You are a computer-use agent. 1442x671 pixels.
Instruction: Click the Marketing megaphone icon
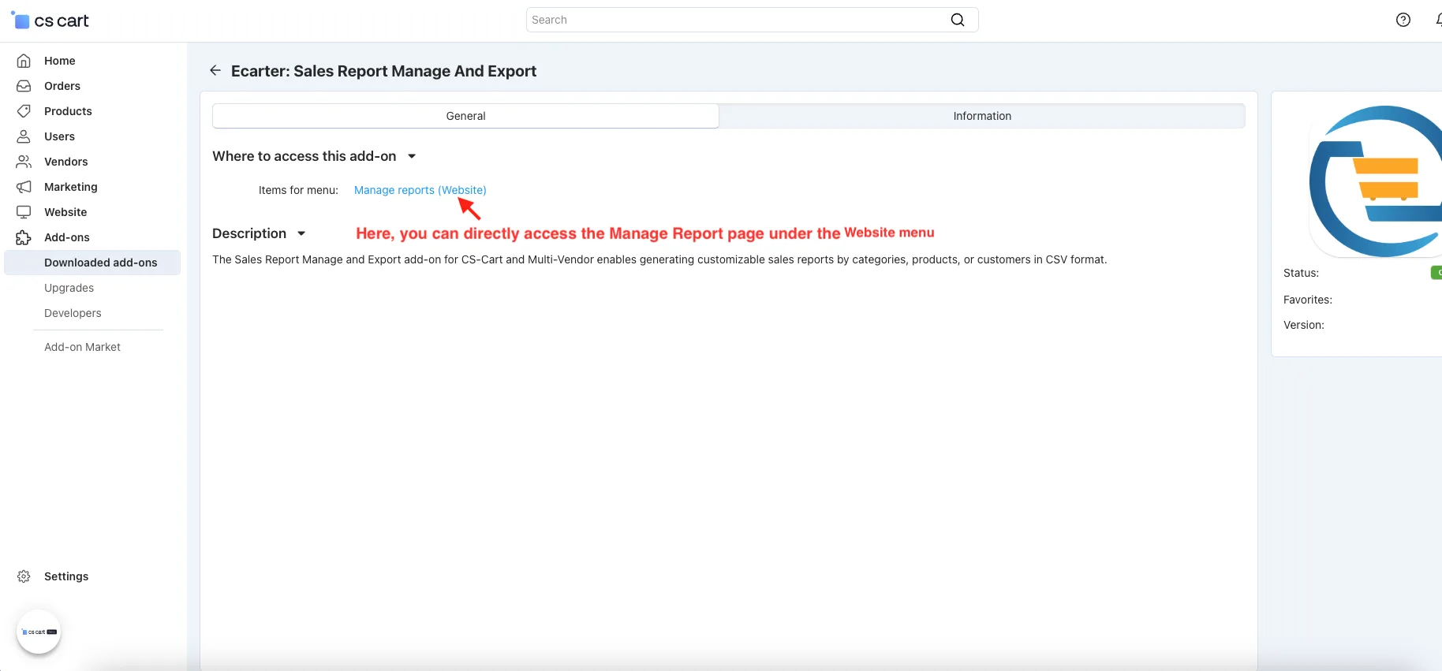(24, 187)
